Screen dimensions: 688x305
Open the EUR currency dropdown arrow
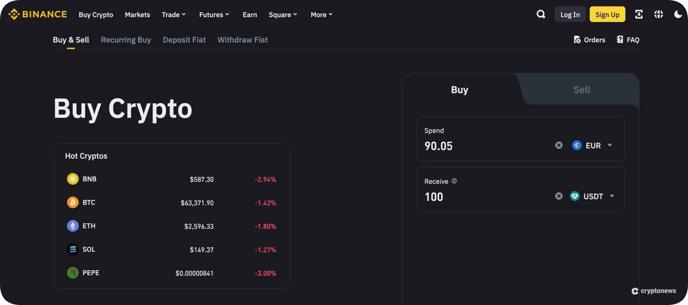click(x=610, y=145)
